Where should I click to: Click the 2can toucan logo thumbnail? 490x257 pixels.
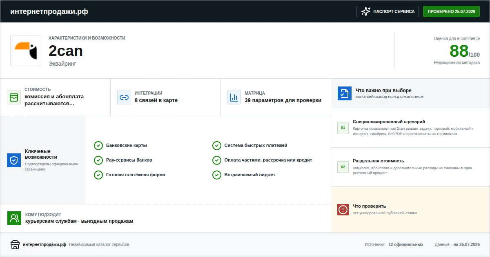[26, 51]
